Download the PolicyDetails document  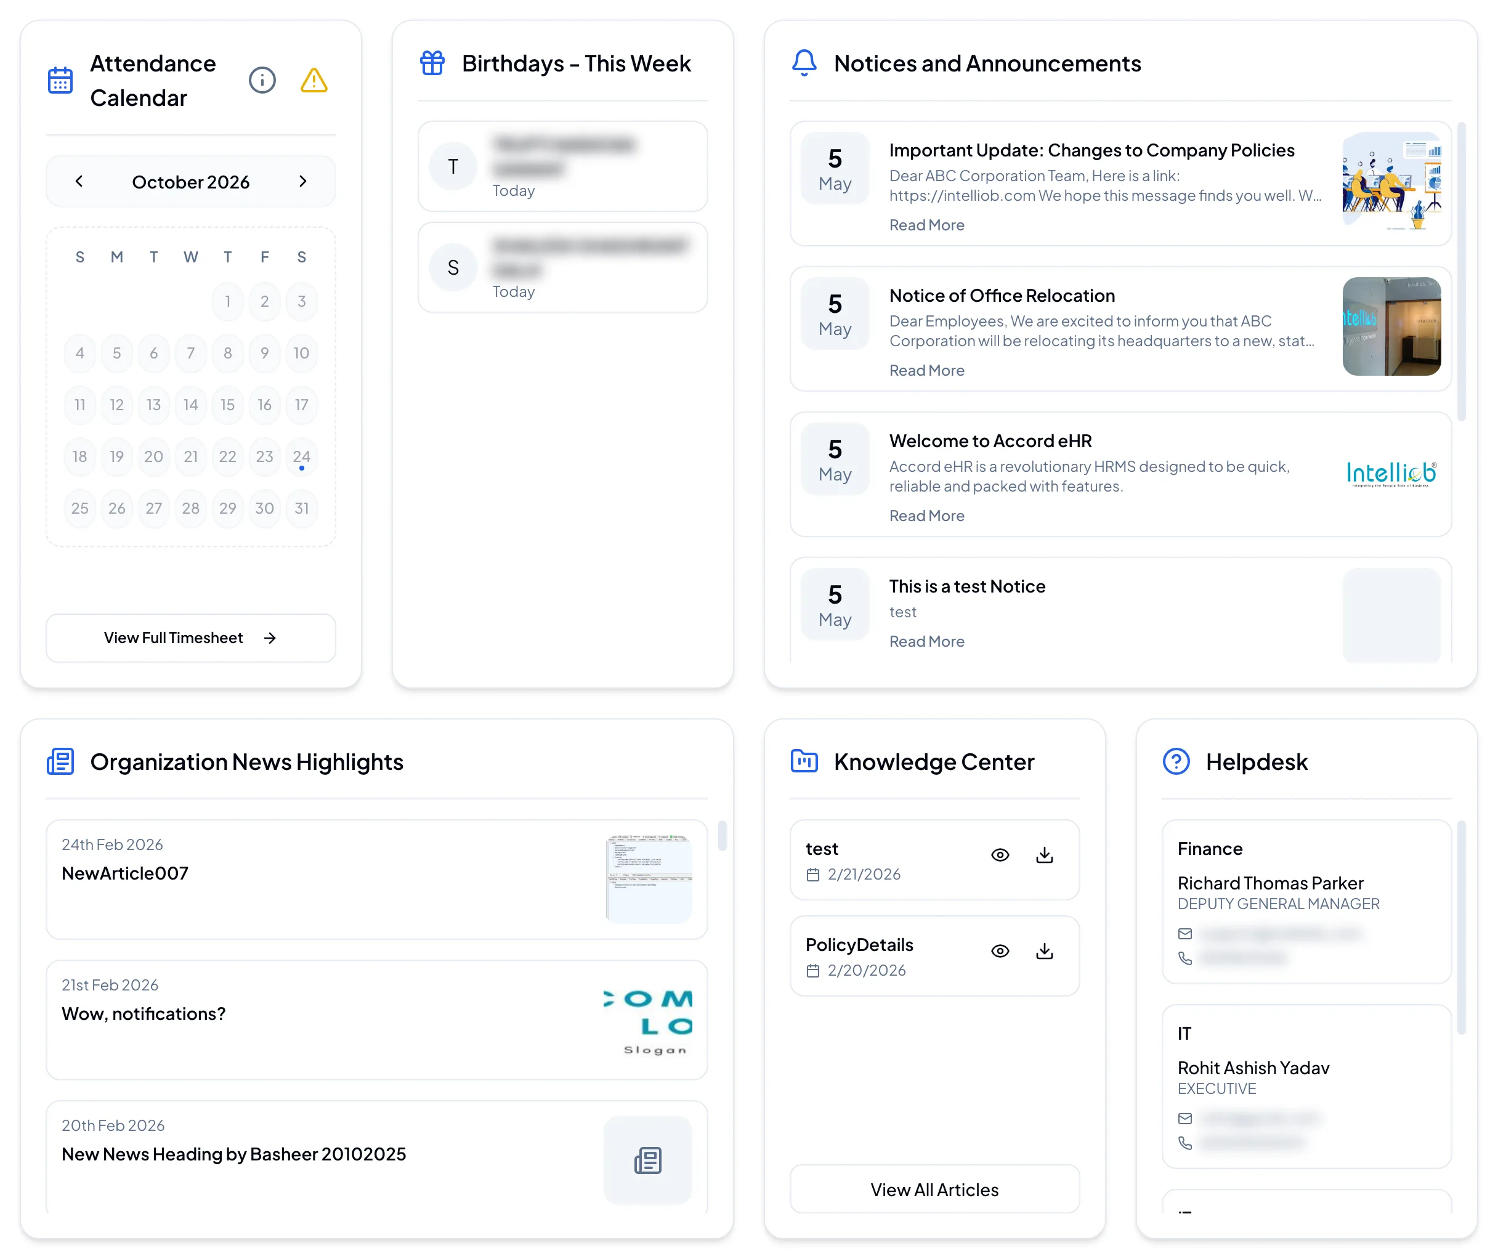pos(1044,952)
